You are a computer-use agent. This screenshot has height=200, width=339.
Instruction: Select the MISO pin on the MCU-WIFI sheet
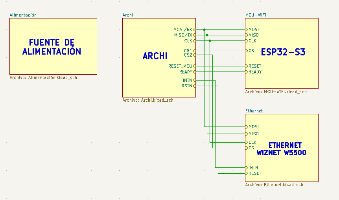252,35
